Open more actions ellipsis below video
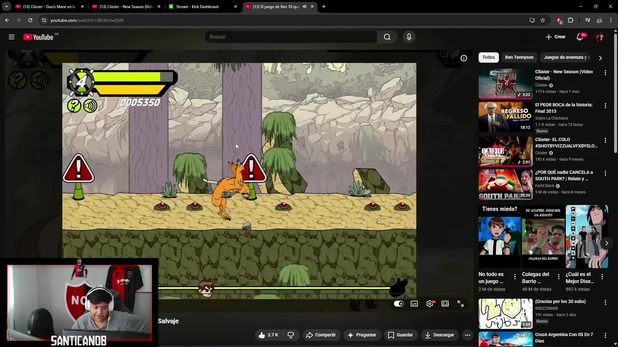 click(x=467, y=335)
